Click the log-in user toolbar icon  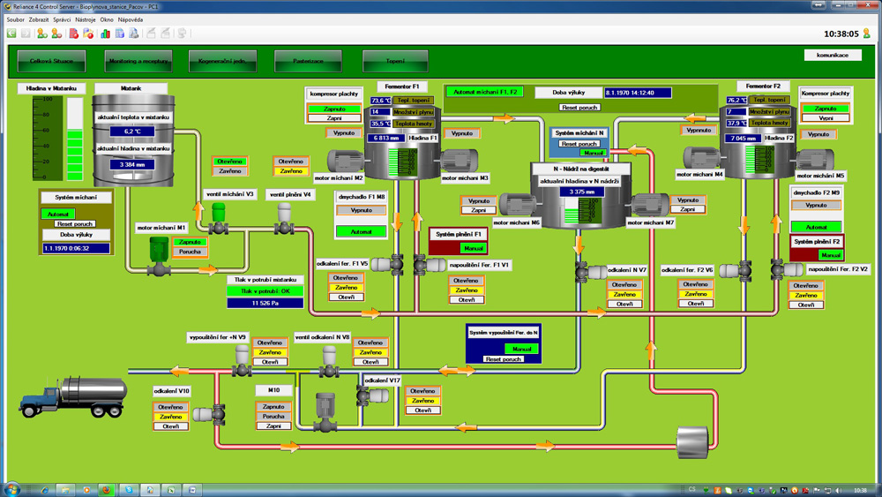click(41, 34)
